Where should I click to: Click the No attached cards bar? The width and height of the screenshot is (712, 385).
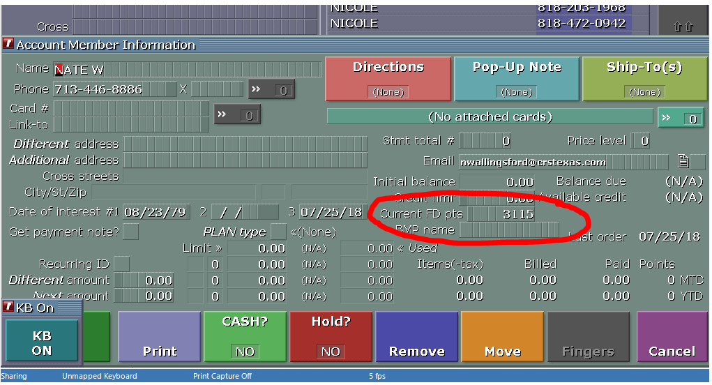[490, 116]
